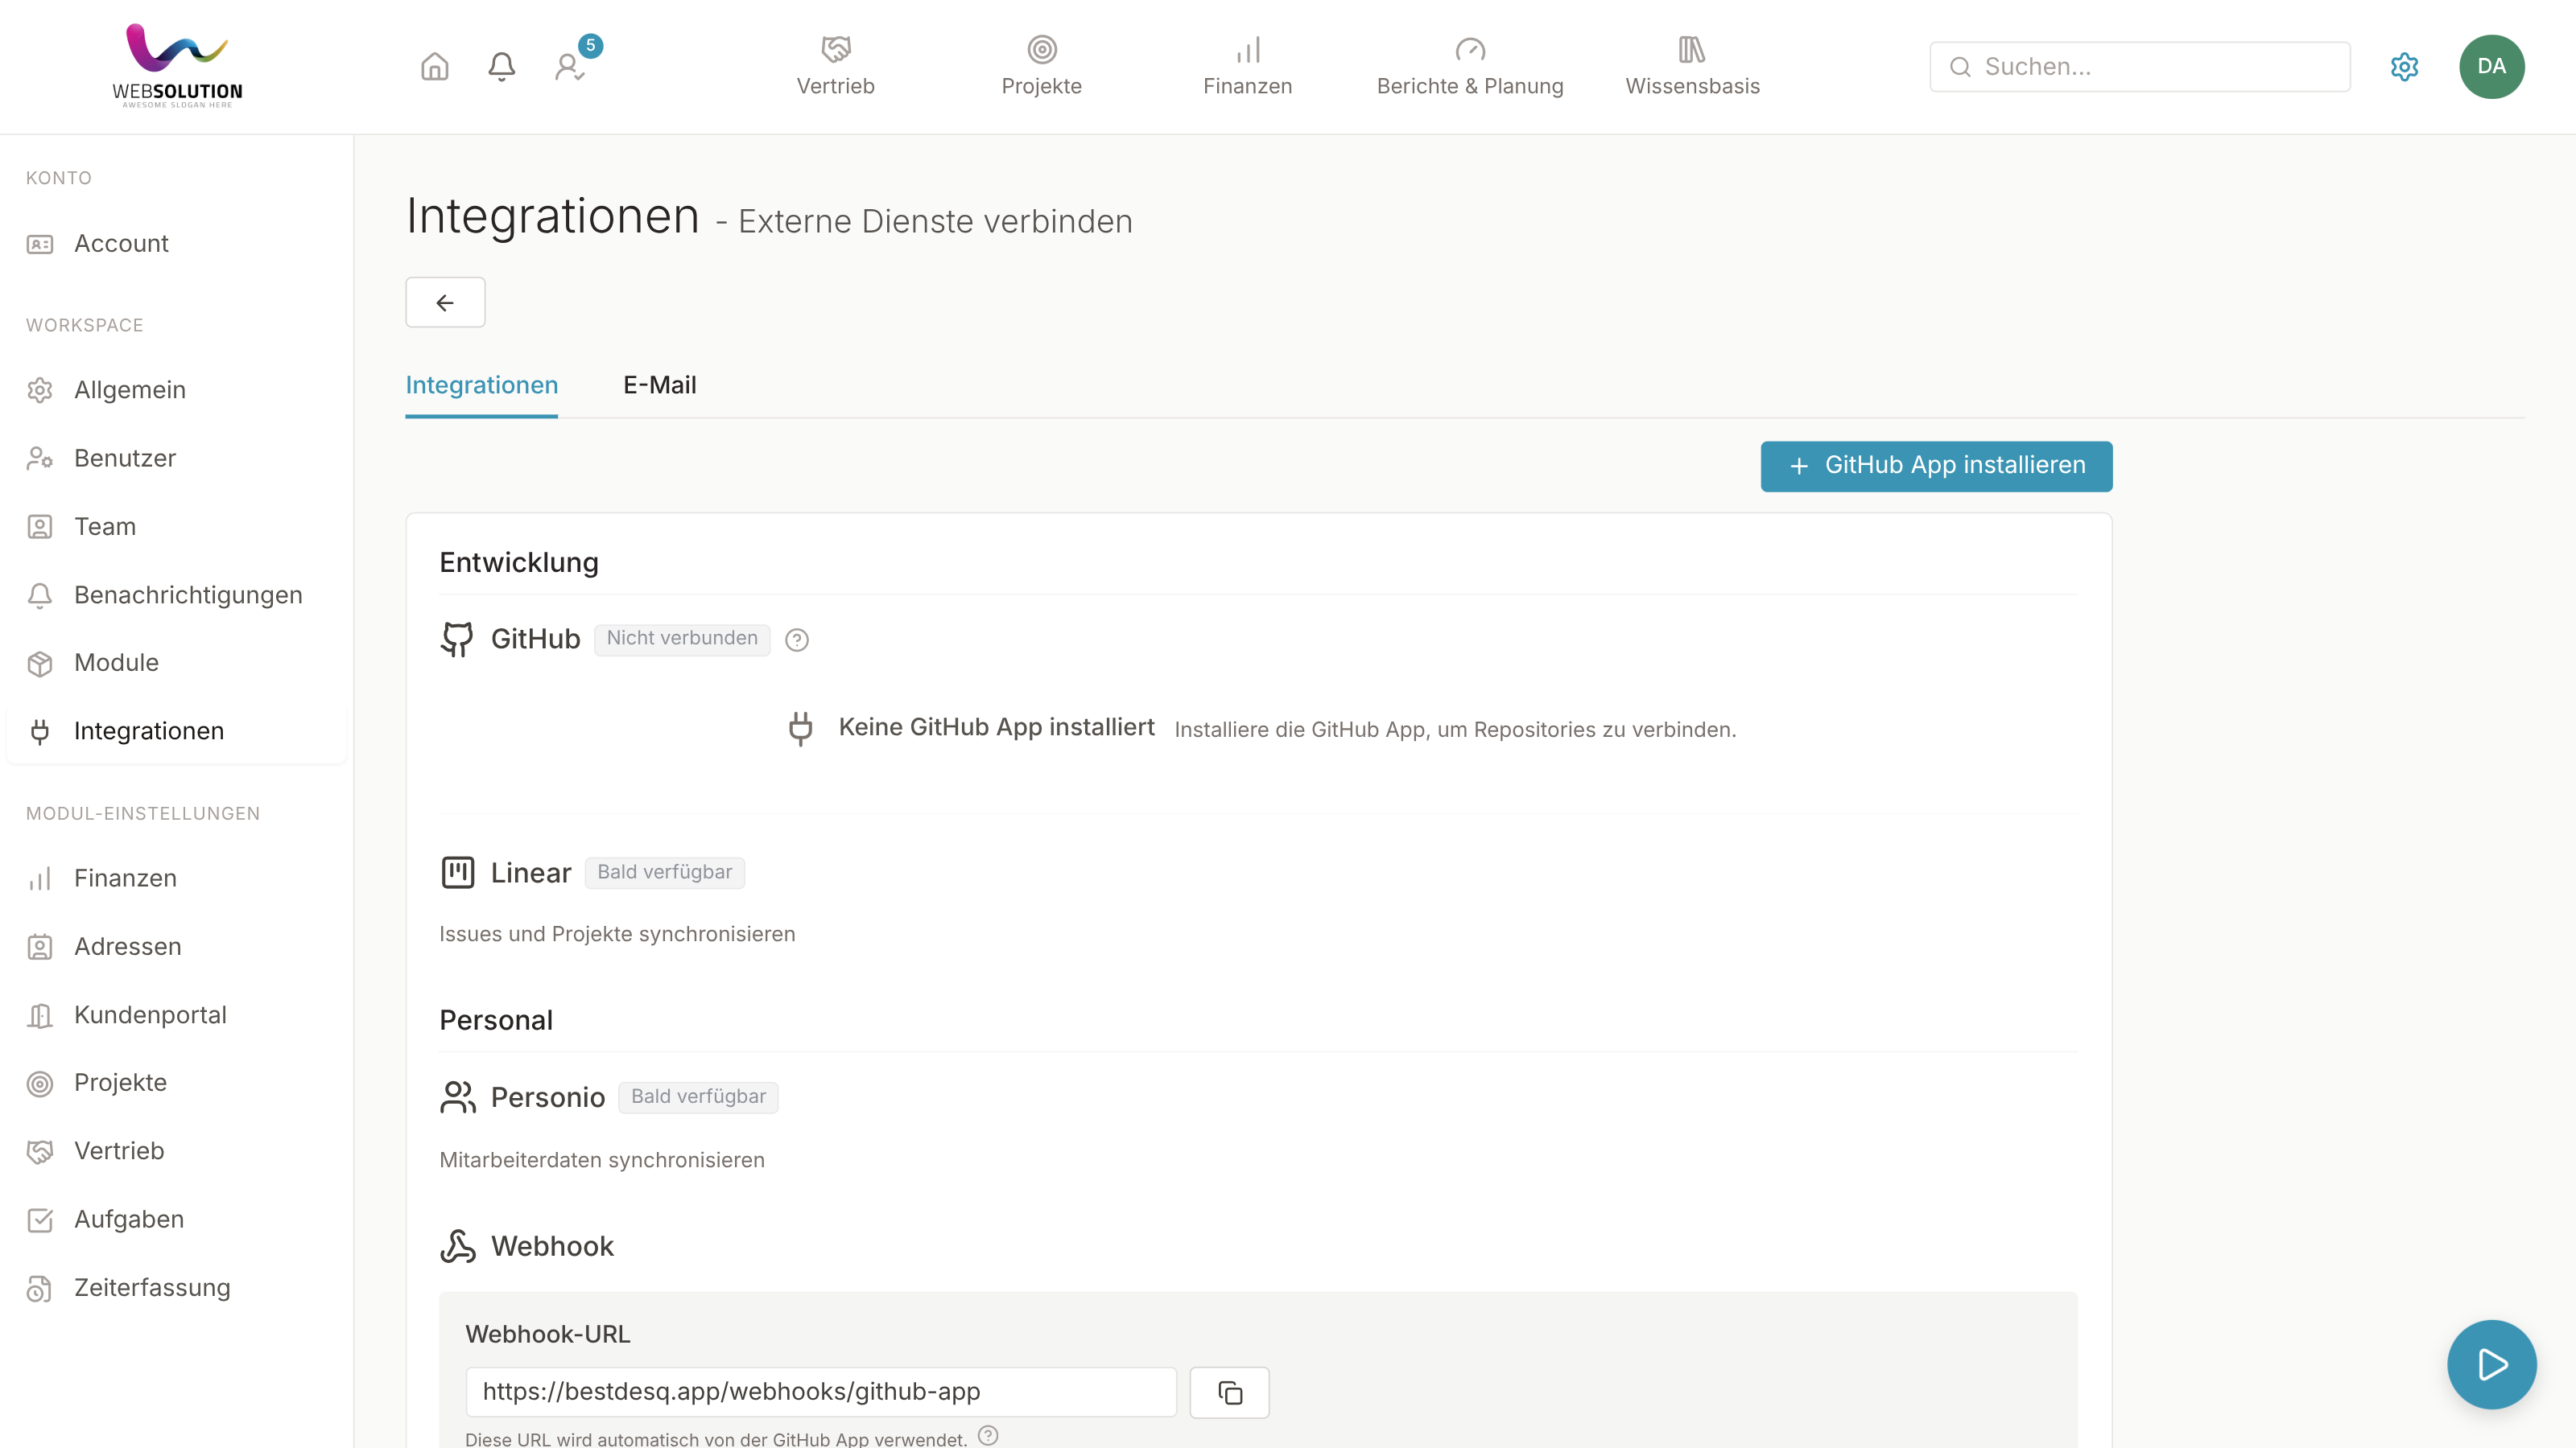This screenshot has height=1448, width=2576.
Task: Open Vertrieb in top navigation
Action: pos(835,66)
